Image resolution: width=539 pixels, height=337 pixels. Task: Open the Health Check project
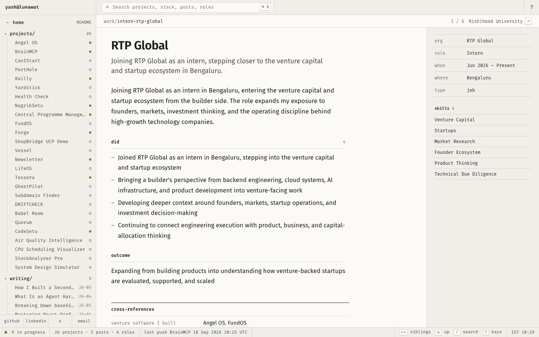click(52, 97)
